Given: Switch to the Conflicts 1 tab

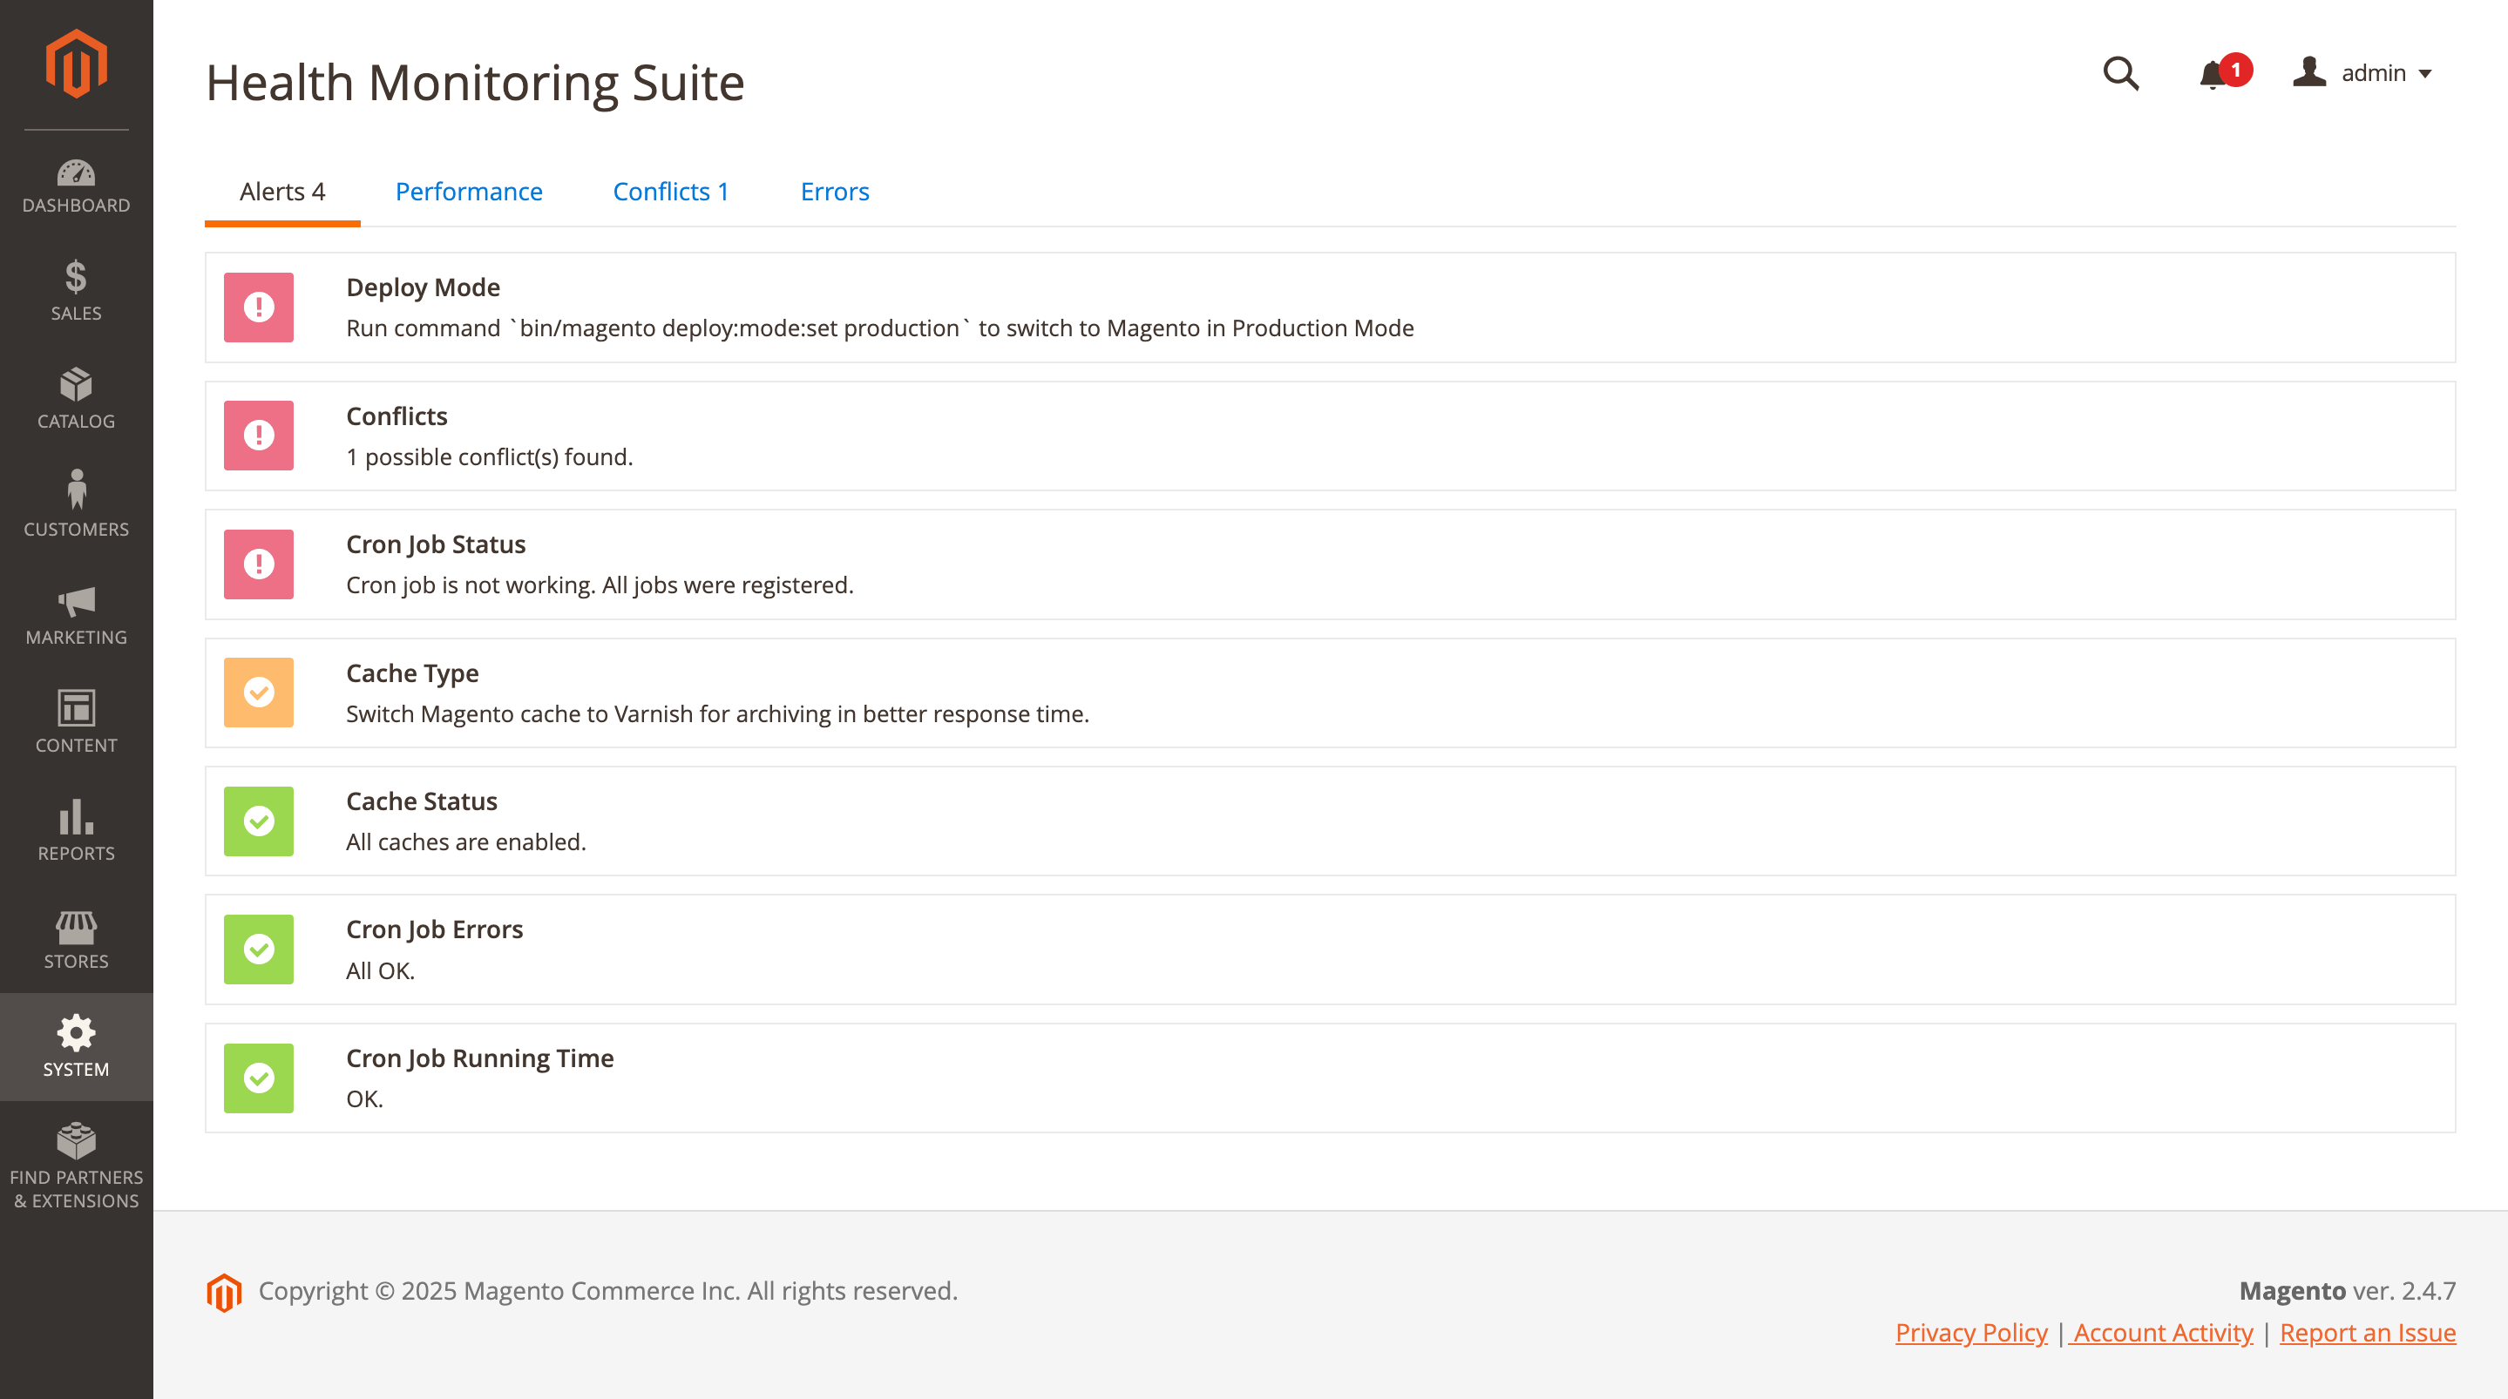Looking at the screenshot, I should click(x=671, y=192).
